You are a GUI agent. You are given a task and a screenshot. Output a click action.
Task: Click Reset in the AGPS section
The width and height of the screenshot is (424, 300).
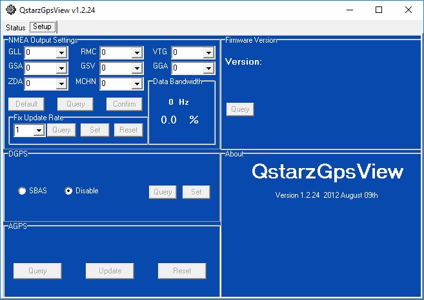pos(182,271)
